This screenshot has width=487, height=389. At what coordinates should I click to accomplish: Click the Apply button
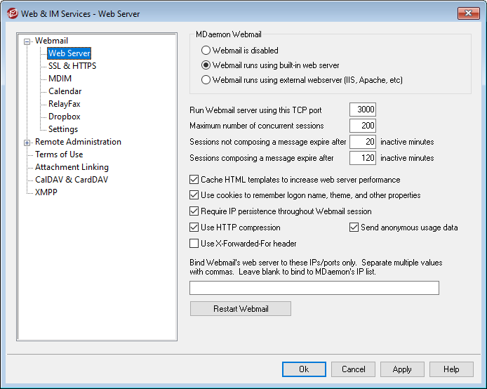tap(402, 369)
